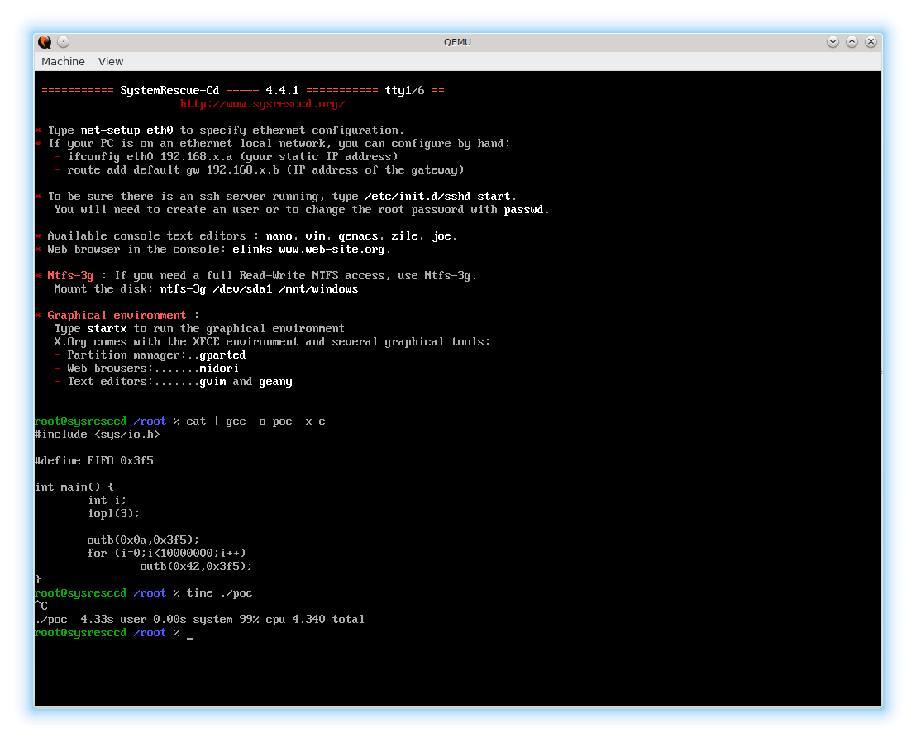Click the '4.33s user' timing output
Viewport: 916px width, 742px height.
point(113,620)
